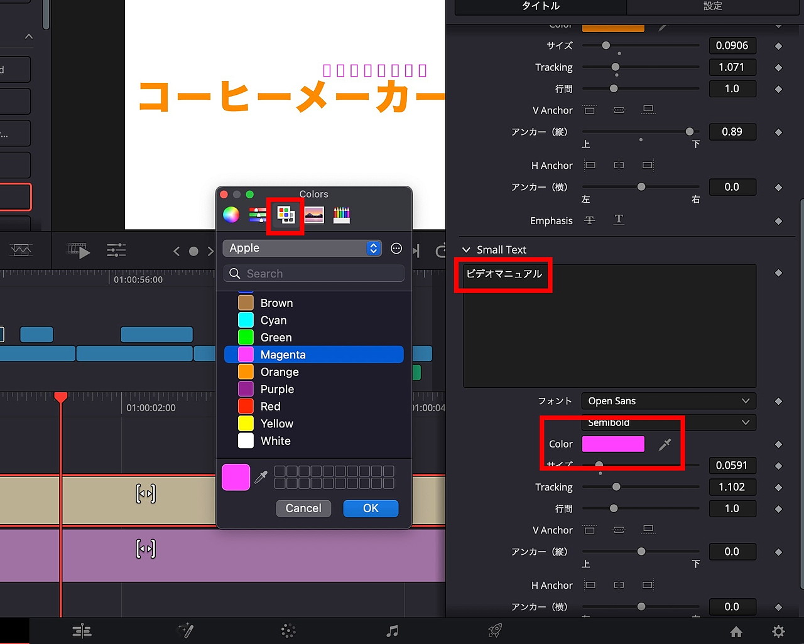Switch to the Cut page icon
The width and height of the screenshot is (804, 644).
pyautogui.click(x=82, y=631)
